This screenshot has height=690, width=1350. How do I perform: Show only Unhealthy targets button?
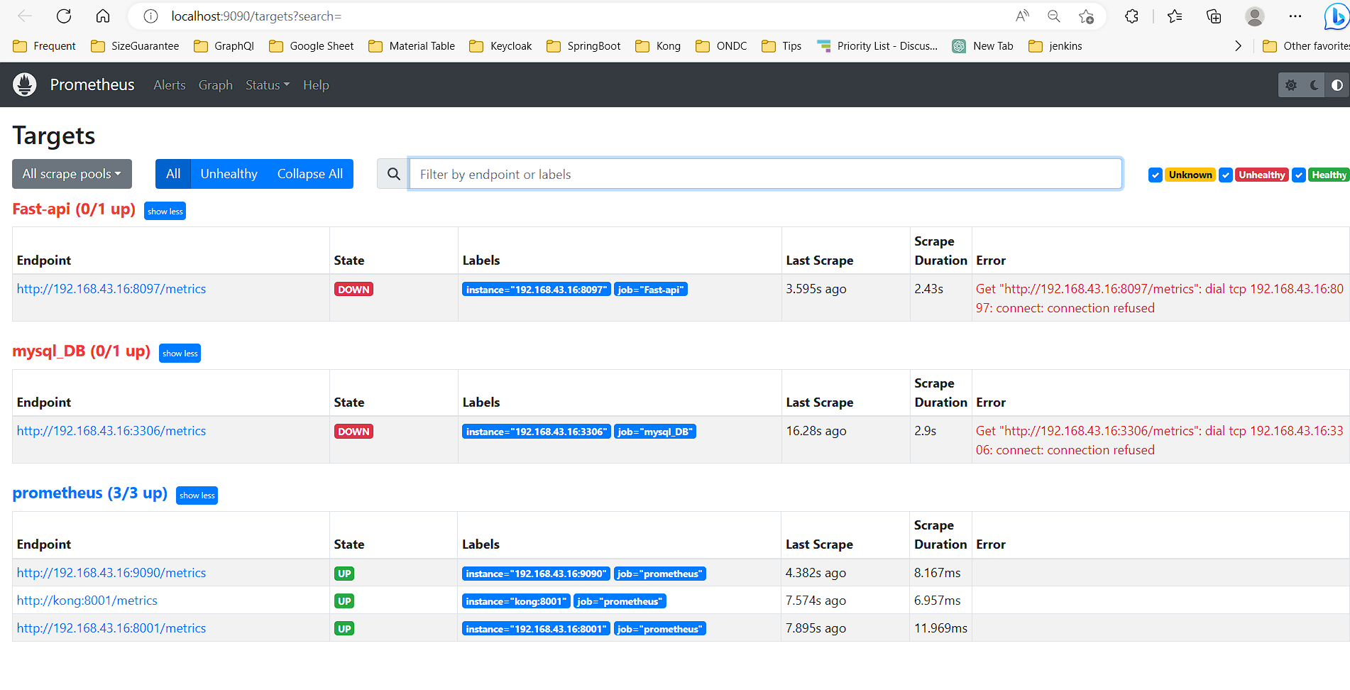click(229, 174)
